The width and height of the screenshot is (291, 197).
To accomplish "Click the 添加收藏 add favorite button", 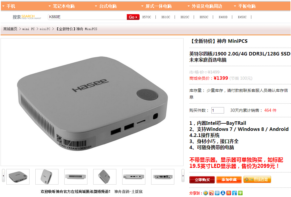I will (229, 180).
